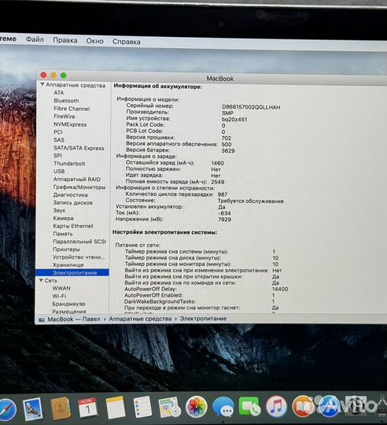Open the iTunes music icon

click(x=276, y=407)
